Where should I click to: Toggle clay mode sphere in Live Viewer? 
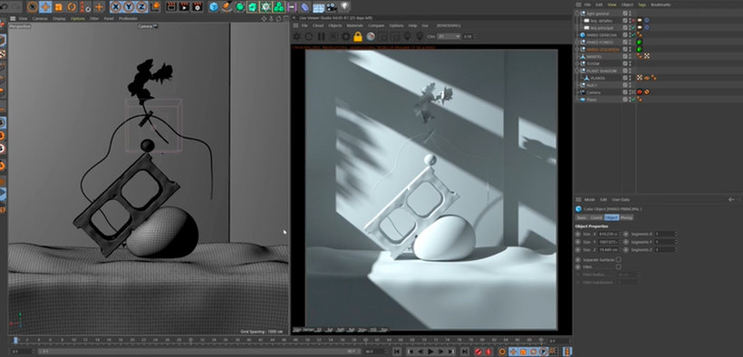(371, 36)
